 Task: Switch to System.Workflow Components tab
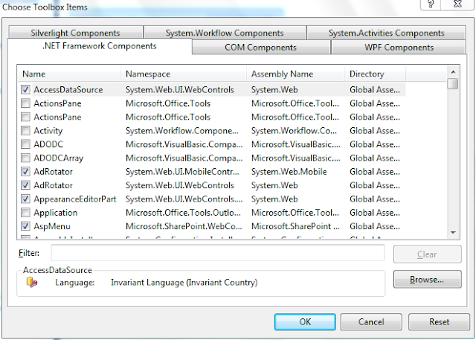(225, 33)
